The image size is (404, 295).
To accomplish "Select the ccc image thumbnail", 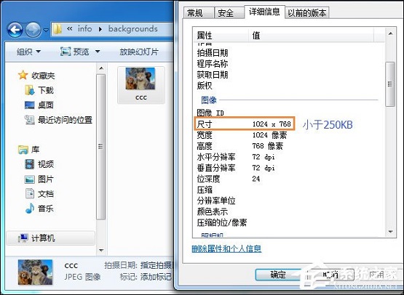I will point(141,84).
